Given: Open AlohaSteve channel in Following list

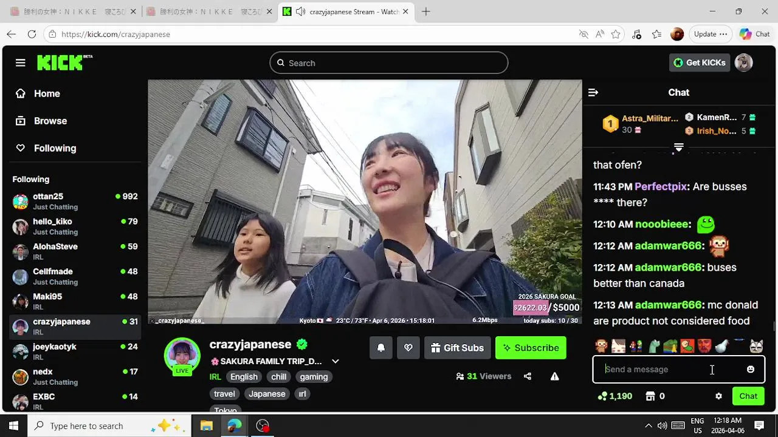Looking at the screenshot, I should (75, 251).
